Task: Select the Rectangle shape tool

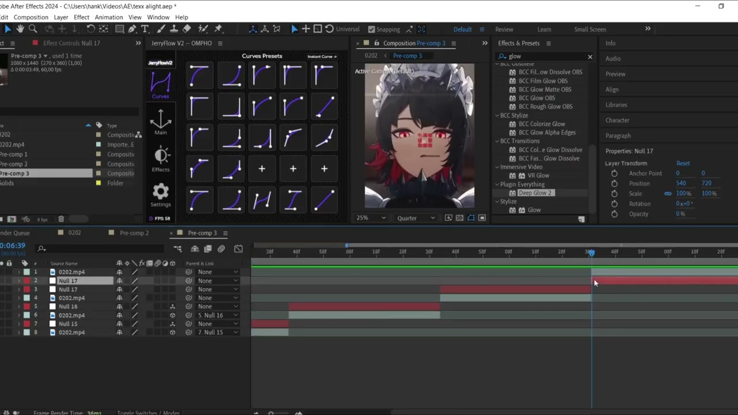Action: [x=119, y=29]
